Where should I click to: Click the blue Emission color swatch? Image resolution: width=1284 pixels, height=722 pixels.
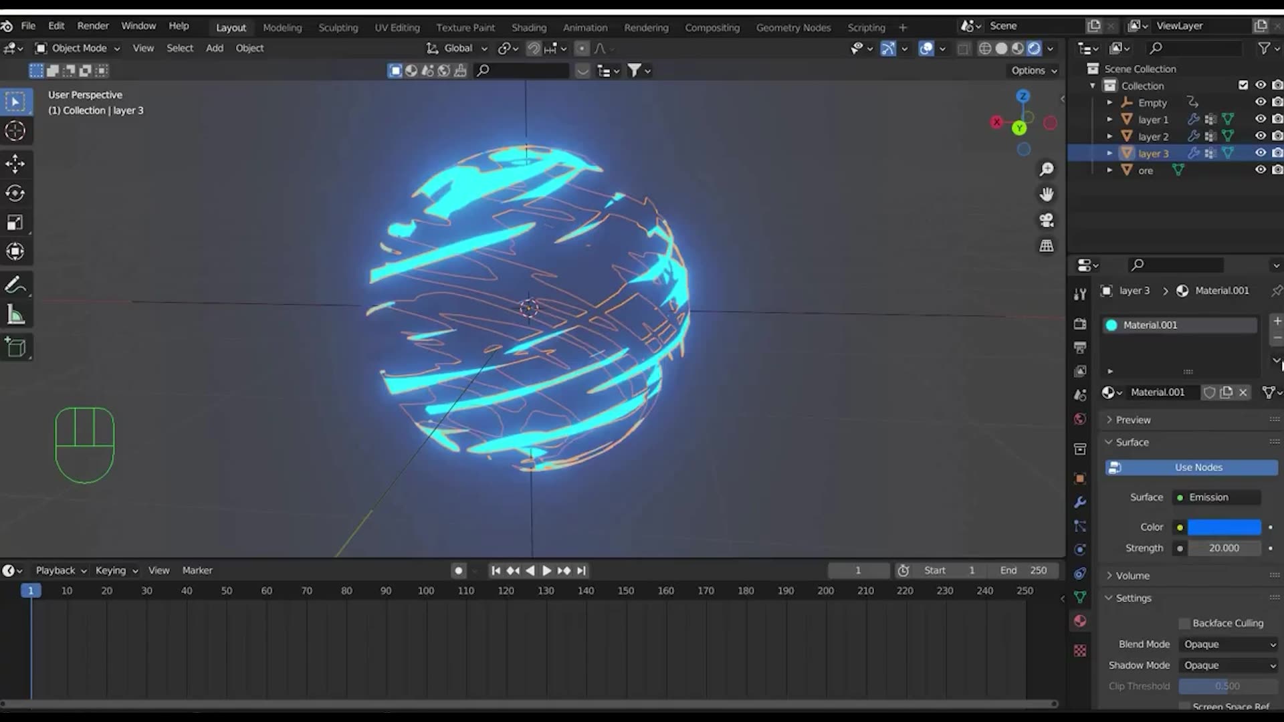click(x=1225, y=527)
